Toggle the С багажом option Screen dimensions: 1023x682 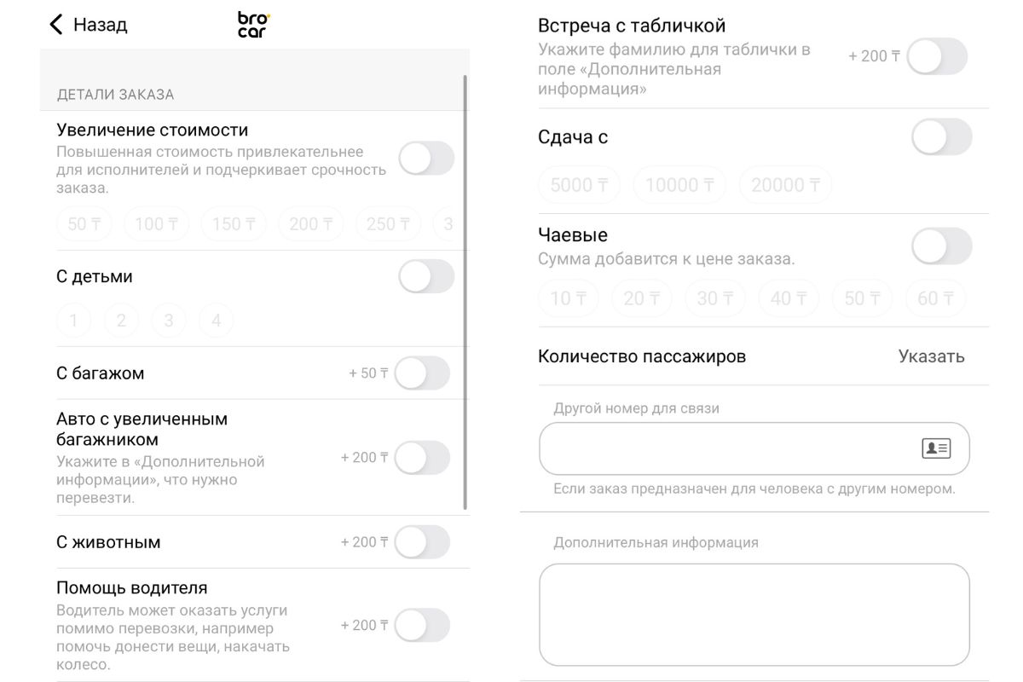pos(422,373)
